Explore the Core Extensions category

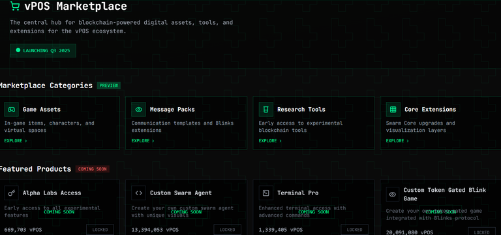(x=397, y=141)
